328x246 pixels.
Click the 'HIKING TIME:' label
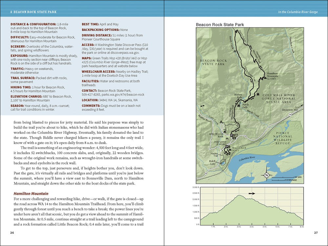coord(21,87)
